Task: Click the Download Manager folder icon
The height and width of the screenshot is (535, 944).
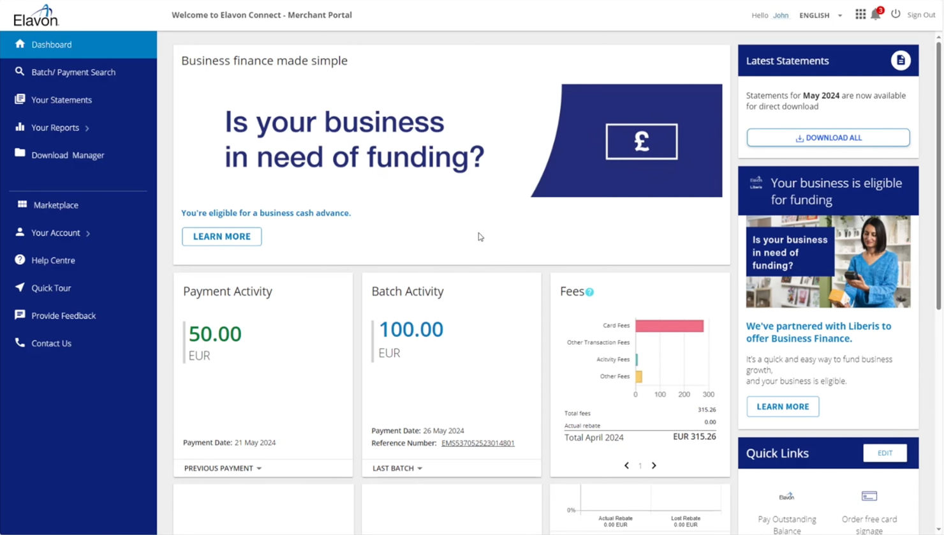Action: click(x=20, y=153)
